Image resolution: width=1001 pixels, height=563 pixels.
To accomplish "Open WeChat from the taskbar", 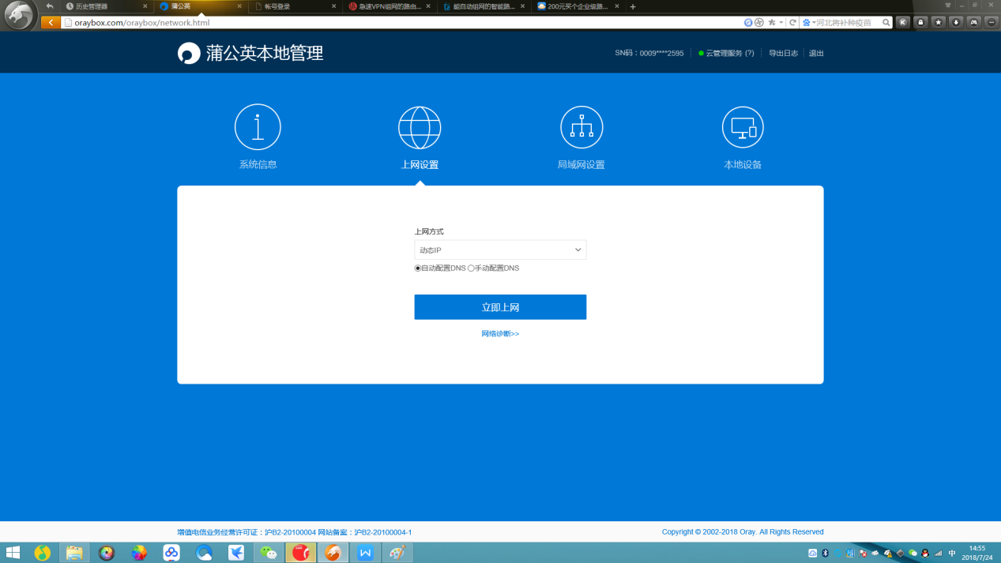I will pyautogui.click(x=269, y=553).
